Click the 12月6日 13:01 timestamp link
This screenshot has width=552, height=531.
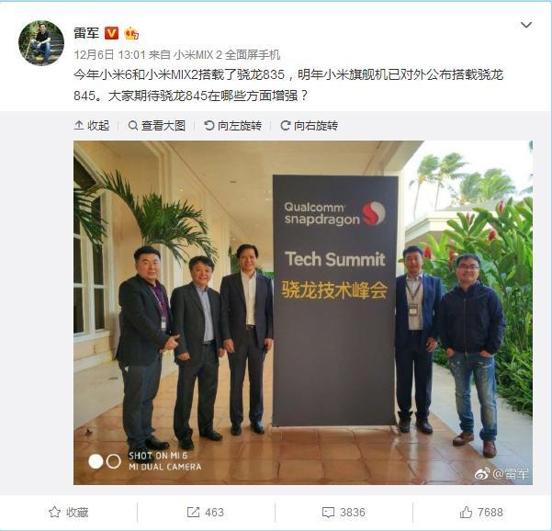(109, 54)
